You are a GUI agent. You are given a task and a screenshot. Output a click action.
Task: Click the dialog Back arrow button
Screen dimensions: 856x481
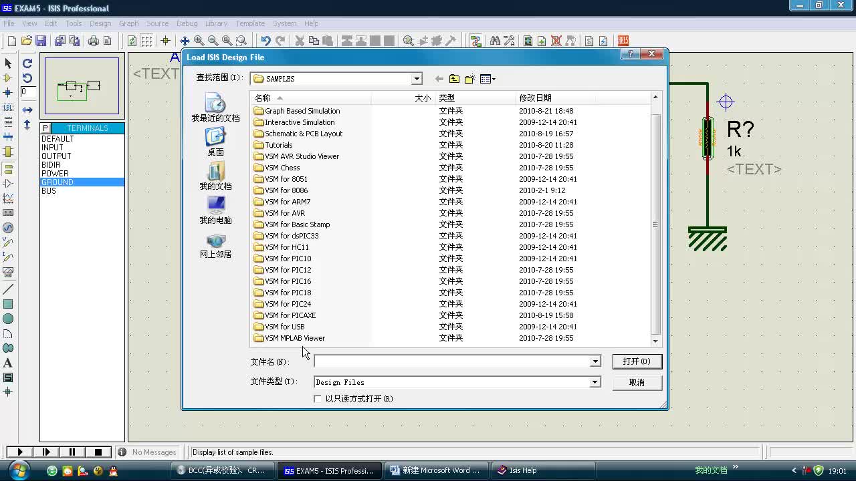pos(439,79)
